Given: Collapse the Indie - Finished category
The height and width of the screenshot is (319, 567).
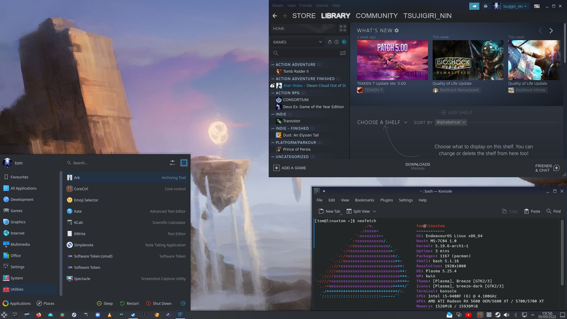Looking at the screenshot, I should tap(273, 128).
